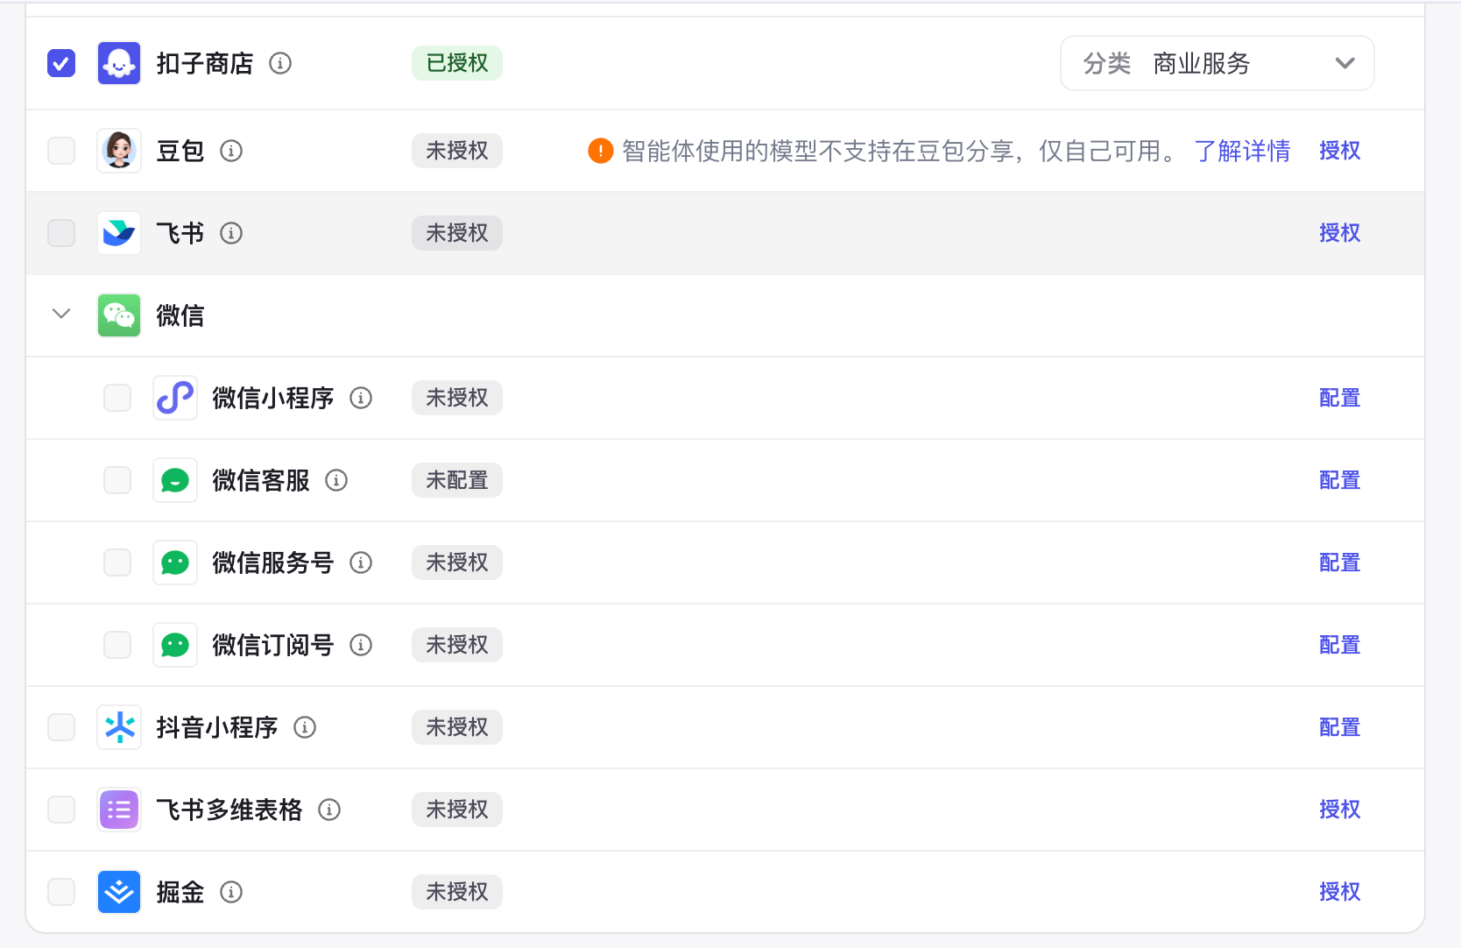
Task: Click the 抖音小程序 asterisk icon
Action: (x=119, y=727)
